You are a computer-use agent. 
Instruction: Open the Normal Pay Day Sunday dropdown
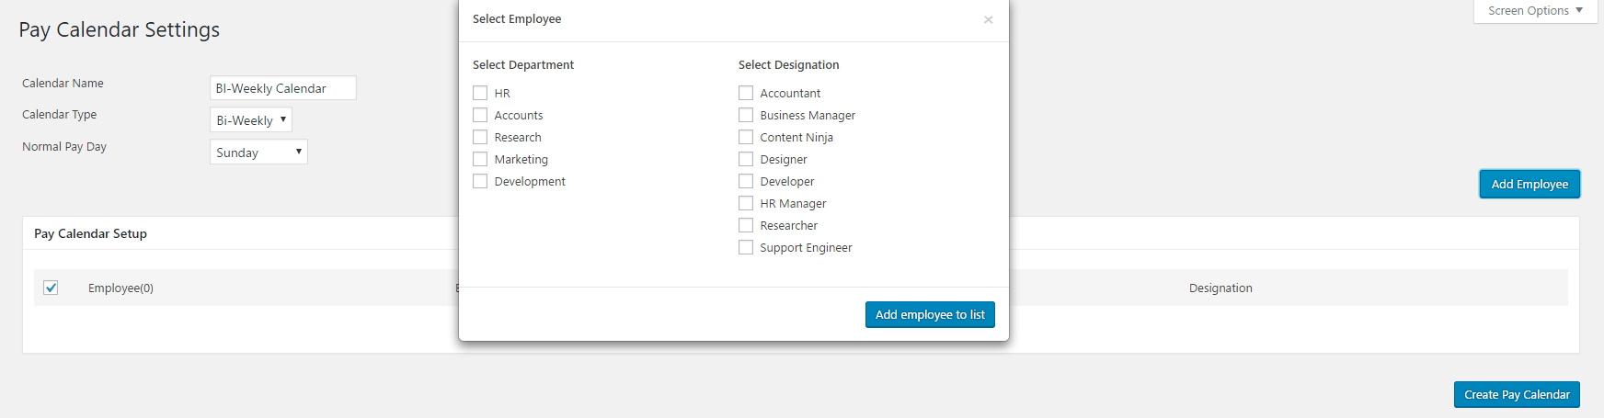258,152
